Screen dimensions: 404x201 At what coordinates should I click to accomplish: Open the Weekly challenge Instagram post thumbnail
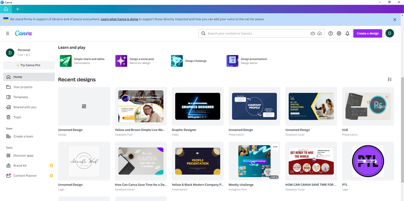pos(255,161)
